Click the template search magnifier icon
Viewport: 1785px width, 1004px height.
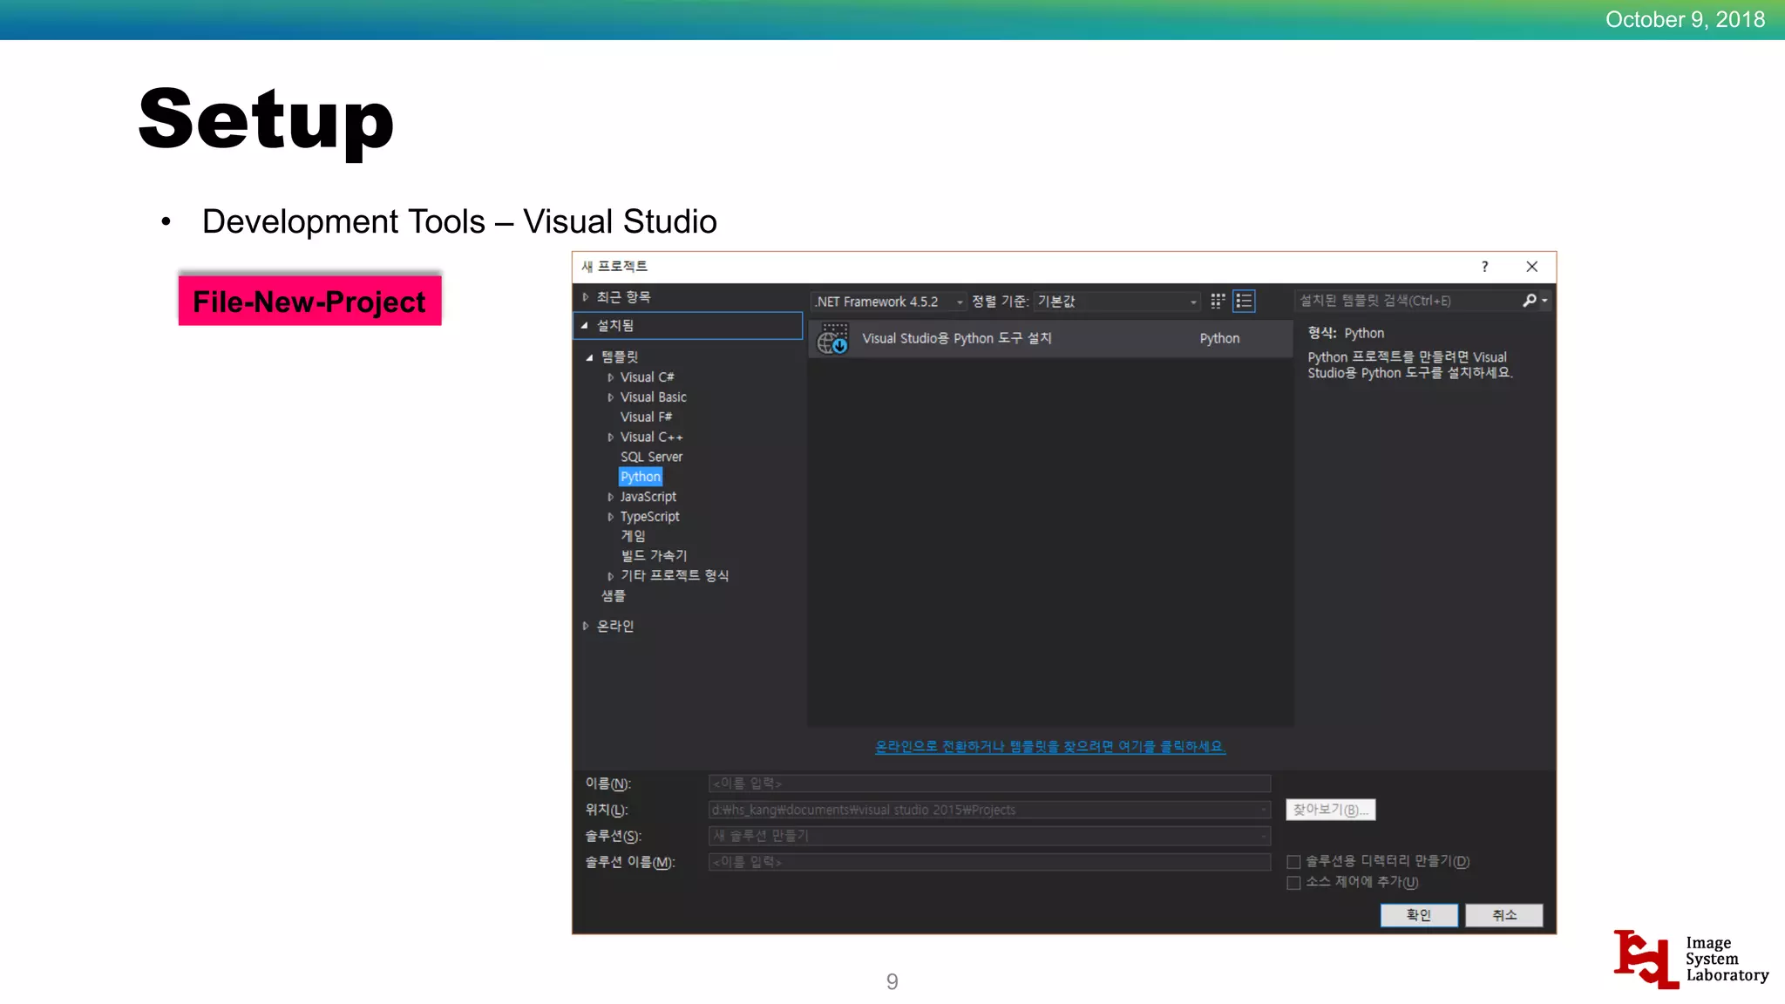(1529, 301)
